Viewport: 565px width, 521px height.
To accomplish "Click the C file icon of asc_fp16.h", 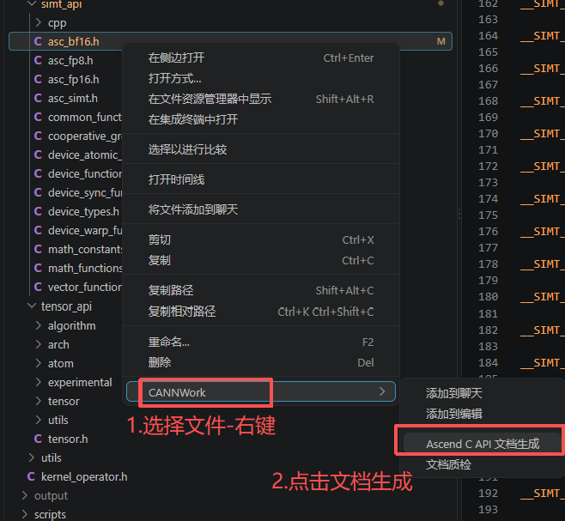I will [38, 79].
